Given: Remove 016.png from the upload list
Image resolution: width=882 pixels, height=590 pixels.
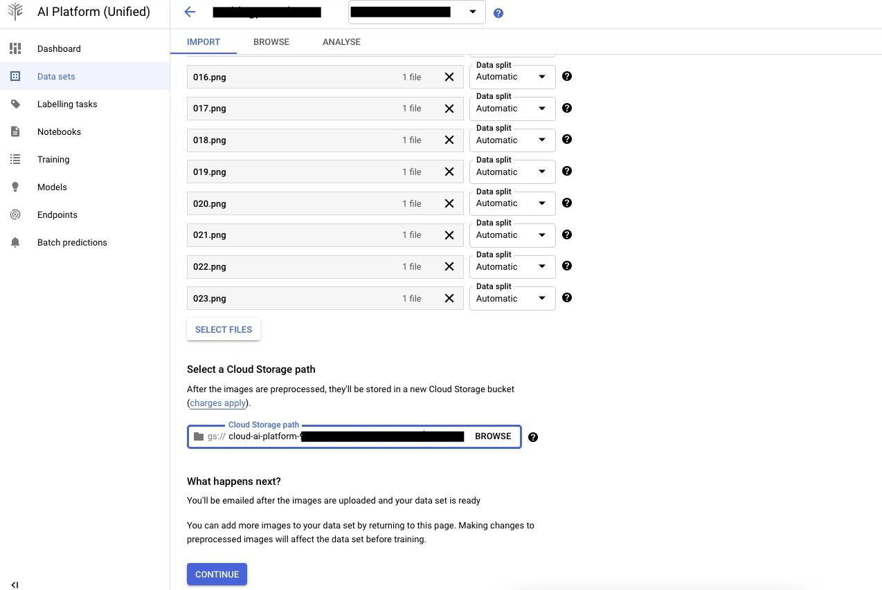Looking at the screenshot, I should (449, 77).
